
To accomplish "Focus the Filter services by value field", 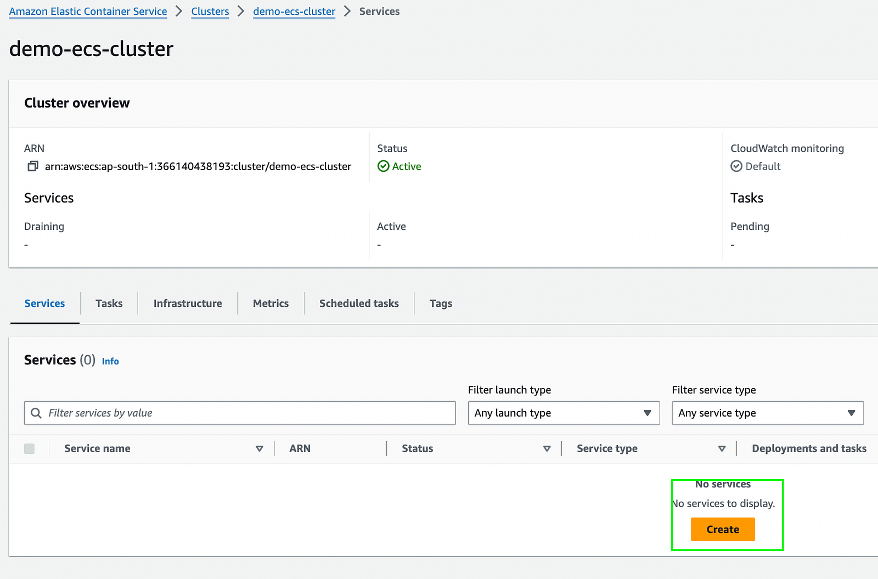I will tap(240, 413).
